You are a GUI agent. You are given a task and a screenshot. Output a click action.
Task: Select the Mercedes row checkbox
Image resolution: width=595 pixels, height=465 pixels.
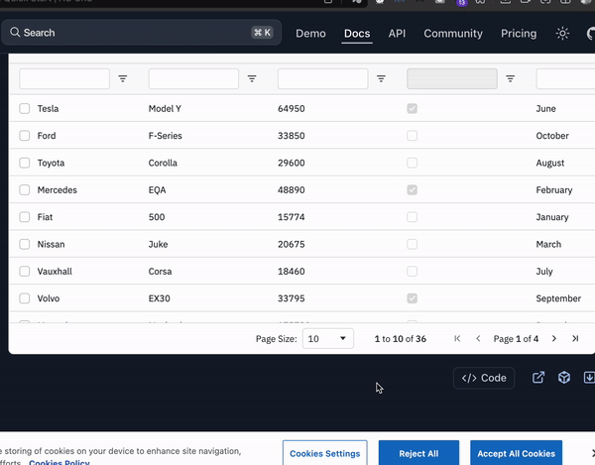pos(24,189)
